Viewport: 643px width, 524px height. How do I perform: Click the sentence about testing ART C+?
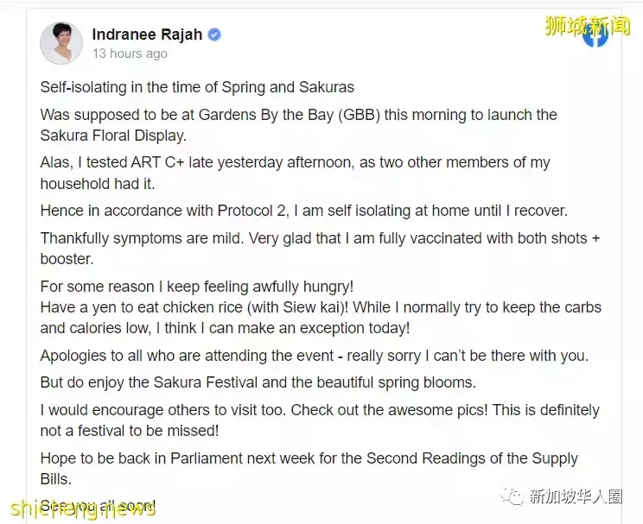click(295, 173)
